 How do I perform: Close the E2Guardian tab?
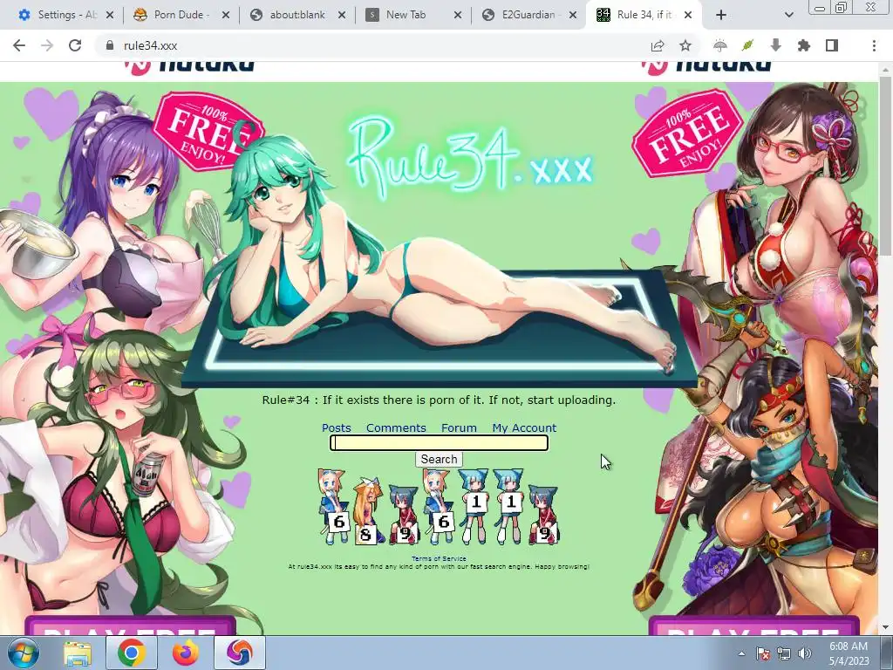(574, 15)
